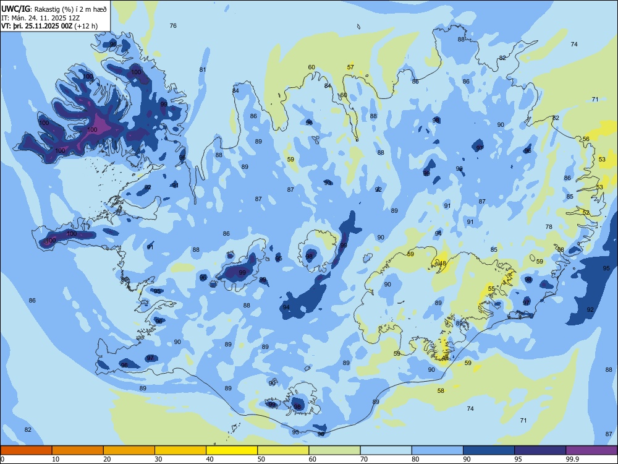
Task: Click the dark orange 0–10 legend swatch
Action: pyautogui.click(x=26, y=450)
